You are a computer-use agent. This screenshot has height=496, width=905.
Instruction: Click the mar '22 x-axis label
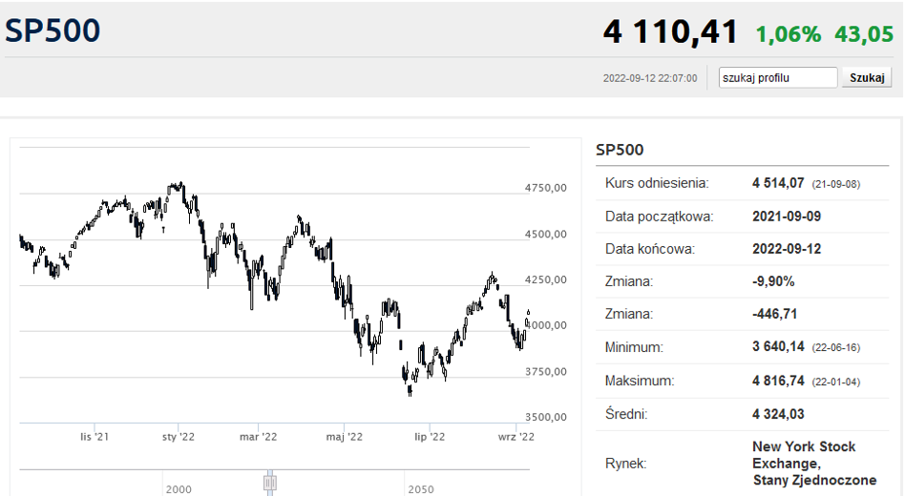(258, 437)
